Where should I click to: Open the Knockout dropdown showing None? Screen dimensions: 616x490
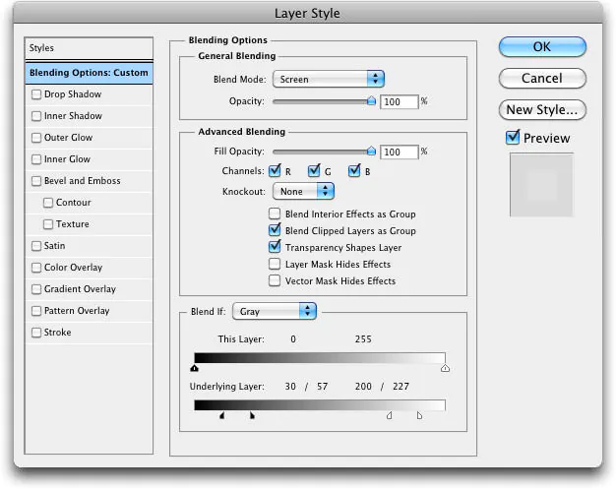click(x=303, y=191)
